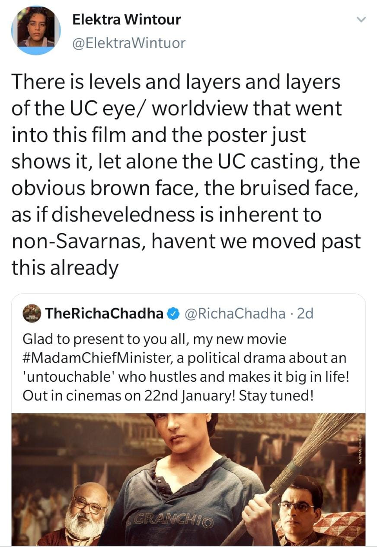
Task: Open Elektra Wintour's profile picture
Action: coord(36,30)
